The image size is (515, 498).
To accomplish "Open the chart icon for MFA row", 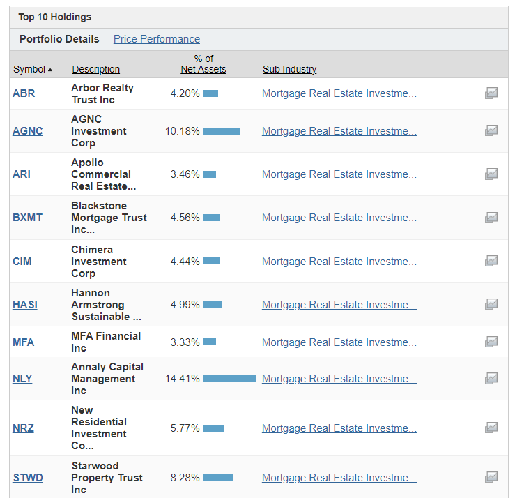I will [491, 342].
